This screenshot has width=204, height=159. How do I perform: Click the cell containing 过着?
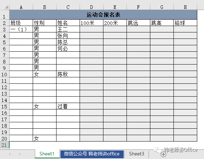pos(68,106)
